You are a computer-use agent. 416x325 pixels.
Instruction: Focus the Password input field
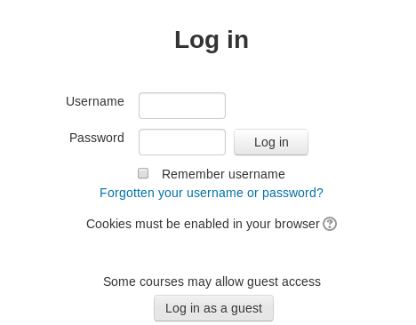tap(182, 142)
